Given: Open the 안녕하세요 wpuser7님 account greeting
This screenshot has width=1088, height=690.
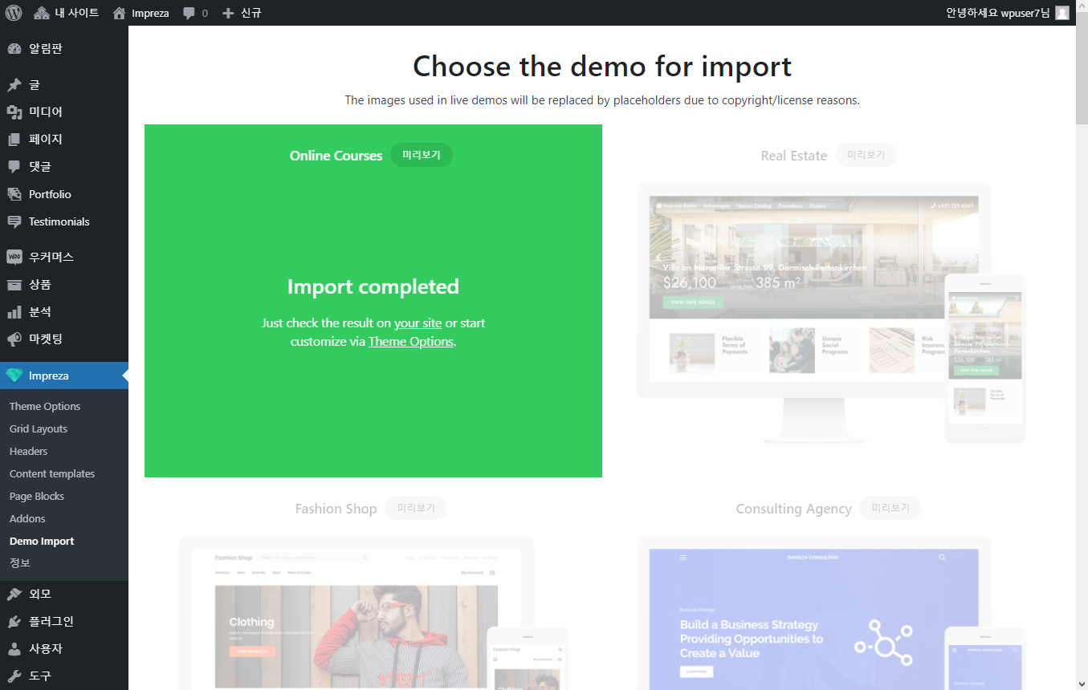Looking at the screenshot, I should coord(998,13).
